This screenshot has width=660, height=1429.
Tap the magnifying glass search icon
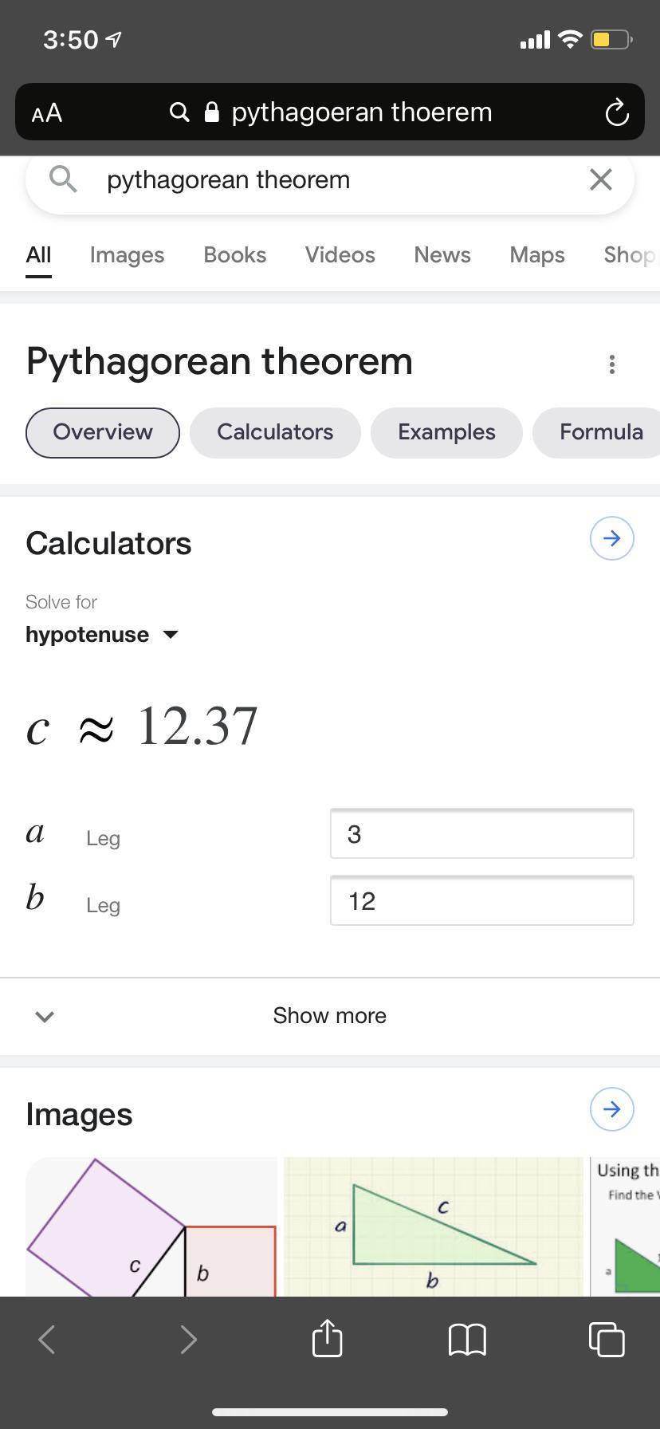pos(63,179)
